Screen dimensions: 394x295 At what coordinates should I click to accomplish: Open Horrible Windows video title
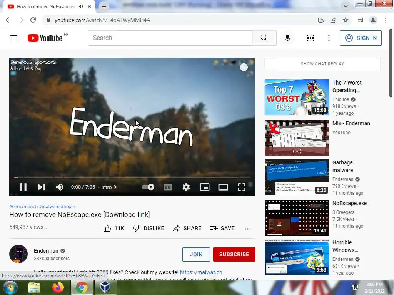(x=345, y=246)
